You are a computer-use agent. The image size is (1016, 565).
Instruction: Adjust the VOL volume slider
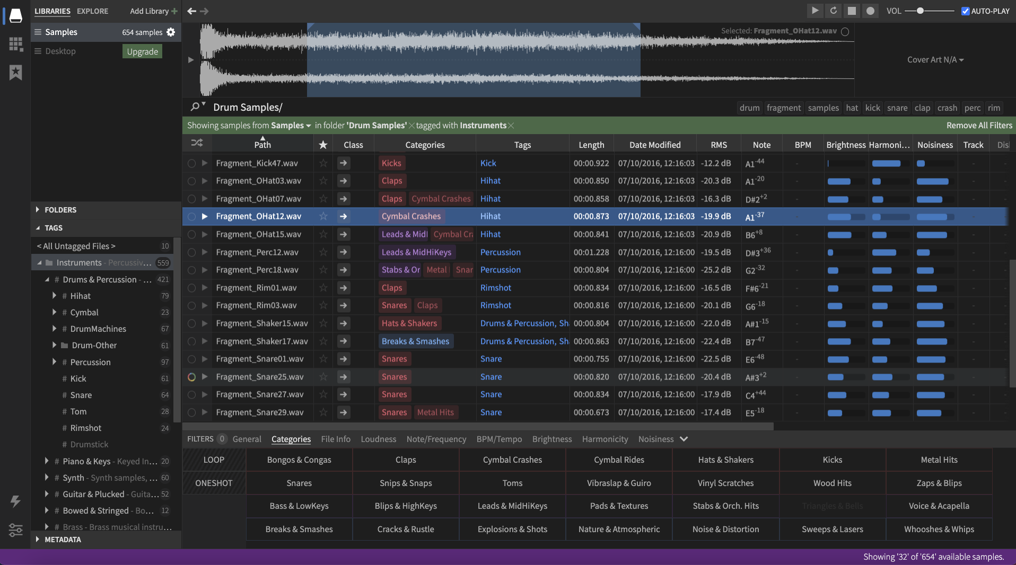click(921, 11)
